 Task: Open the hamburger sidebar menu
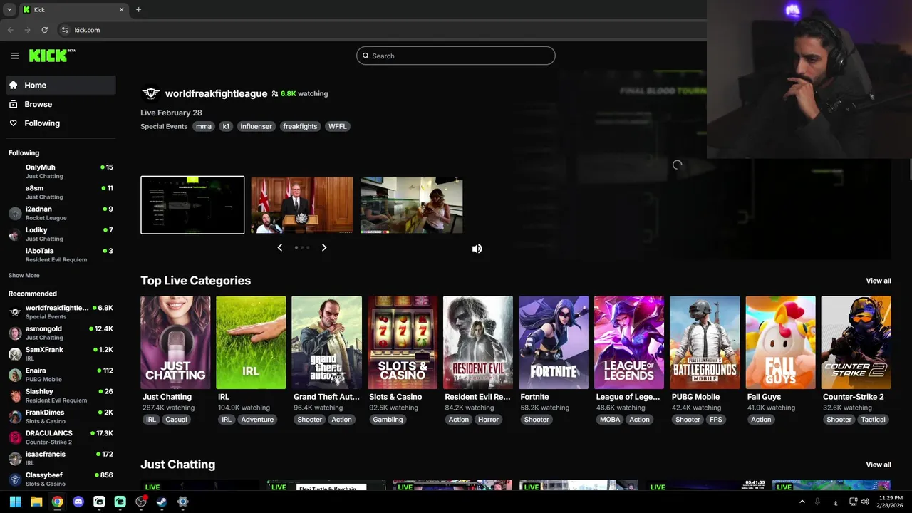pos(15,56)
